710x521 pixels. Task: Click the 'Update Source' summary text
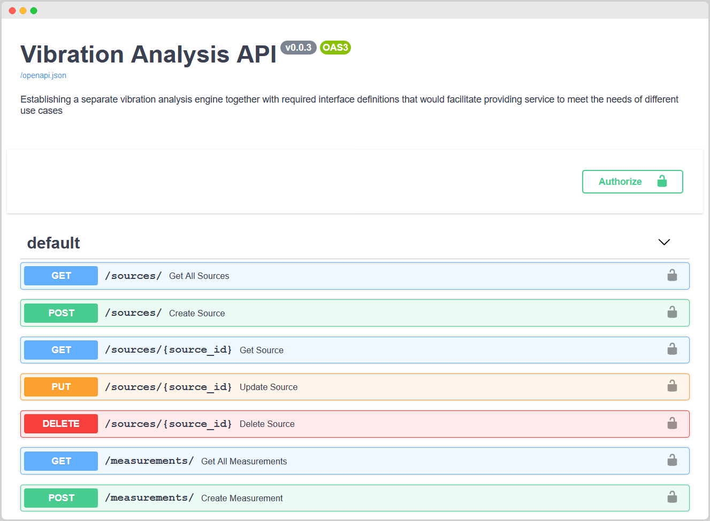point(269,387)
